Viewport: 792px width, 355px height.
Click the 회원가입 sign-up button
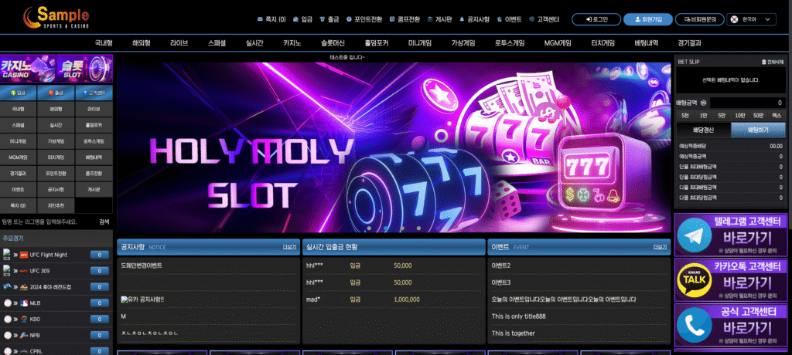pos(647,19)
